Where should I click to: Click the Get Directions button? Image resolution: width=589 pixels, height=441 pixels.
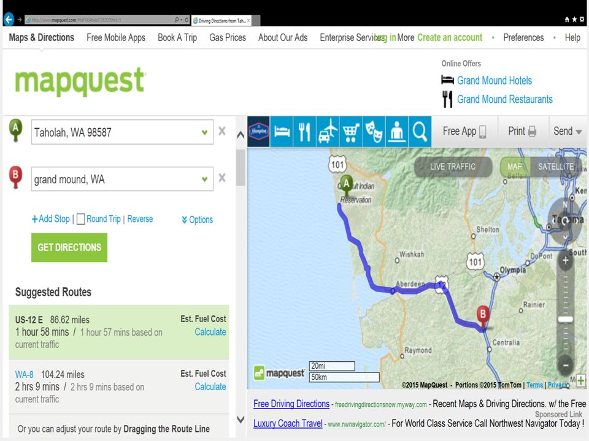pos(69,247)
